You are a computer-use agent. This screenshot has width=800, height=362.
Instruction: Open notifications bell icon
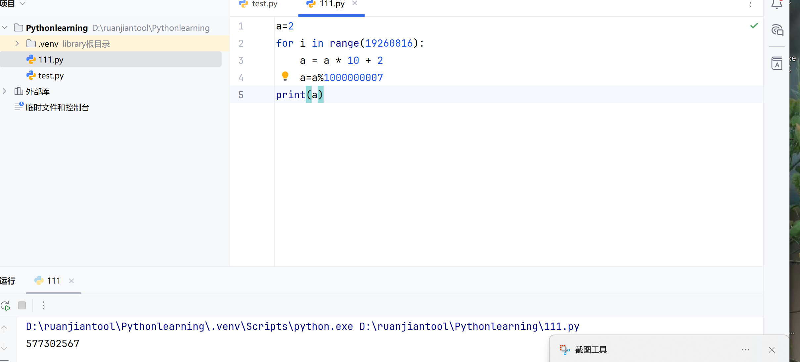(x=777, y=4)
